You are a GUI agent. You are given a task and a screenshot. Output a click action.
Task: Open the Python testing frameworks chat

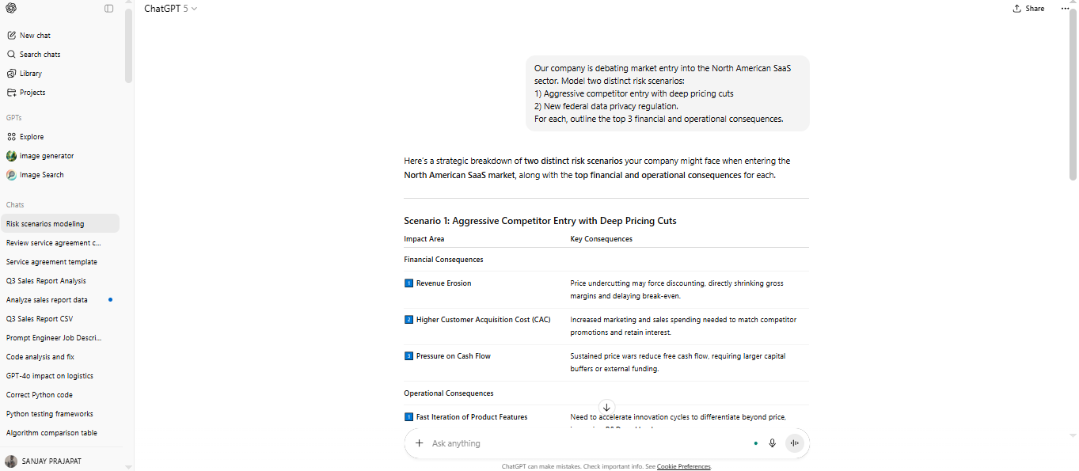click(x=49, y=414)
